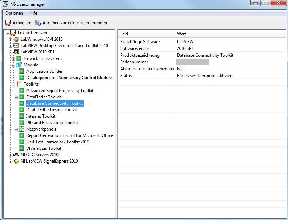Select Digital Filter Design Toolkit entry
This screenshot has width=288, height=220.
click(52, 110)
